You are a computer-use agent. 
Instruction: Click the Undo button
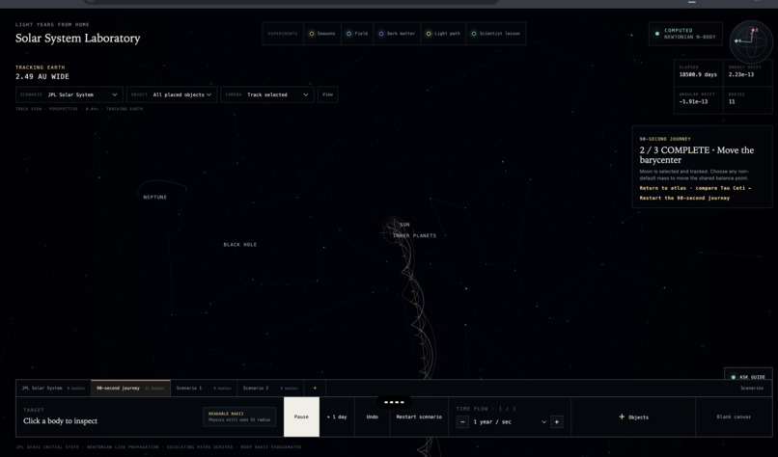tap(373, 417)
